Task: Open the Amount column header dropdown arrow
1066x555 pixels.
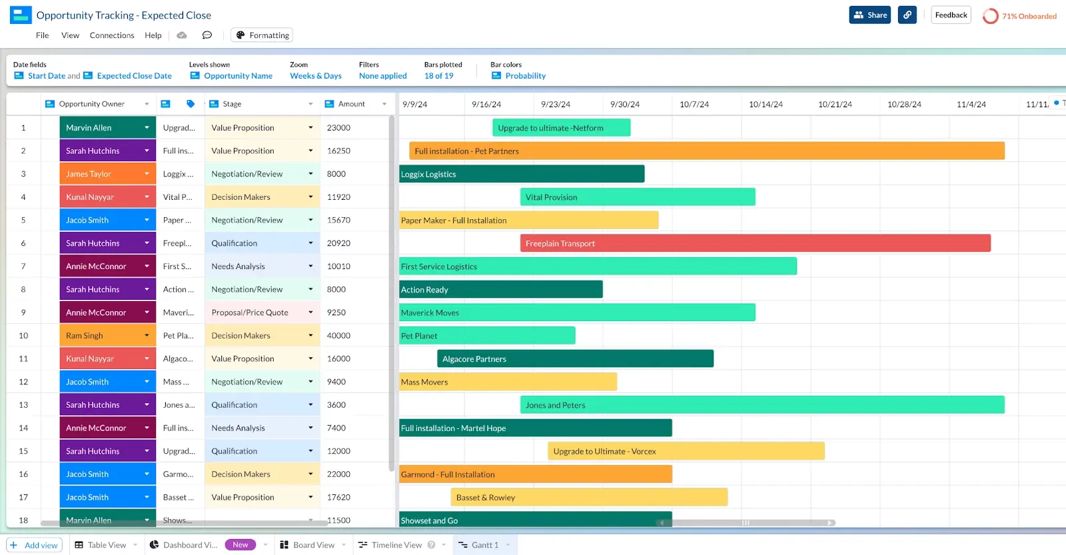Action: pyautogui.click(x=384, y=104)
